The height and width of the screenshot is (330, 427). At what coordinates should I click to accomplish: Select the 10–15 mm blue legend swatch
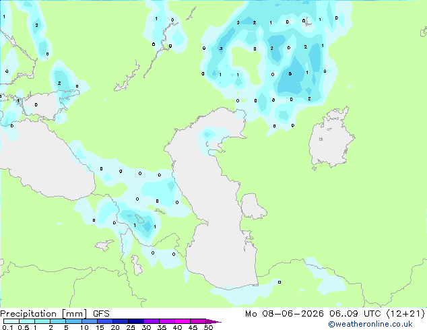pos(89,321)
